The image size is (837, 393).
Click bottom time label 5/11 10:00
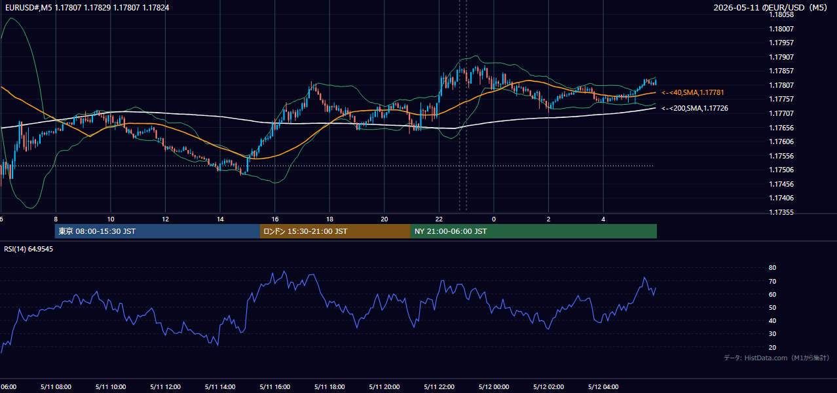tap(110, 387)
